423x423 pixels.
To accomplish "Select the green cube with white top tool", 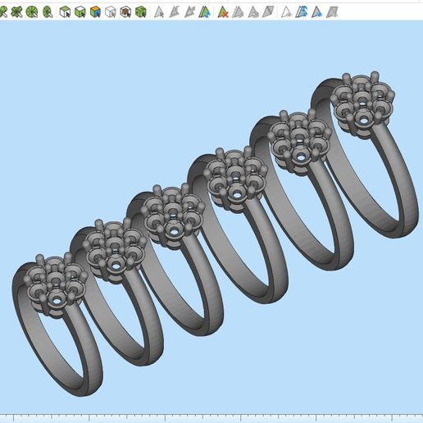I will (80, 12).
